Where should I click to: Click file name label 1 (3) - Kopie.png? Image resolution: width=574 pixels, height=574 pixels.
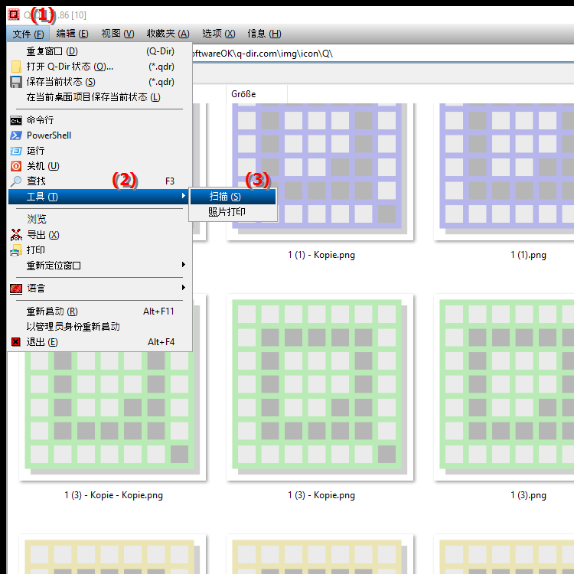point(321,495)
